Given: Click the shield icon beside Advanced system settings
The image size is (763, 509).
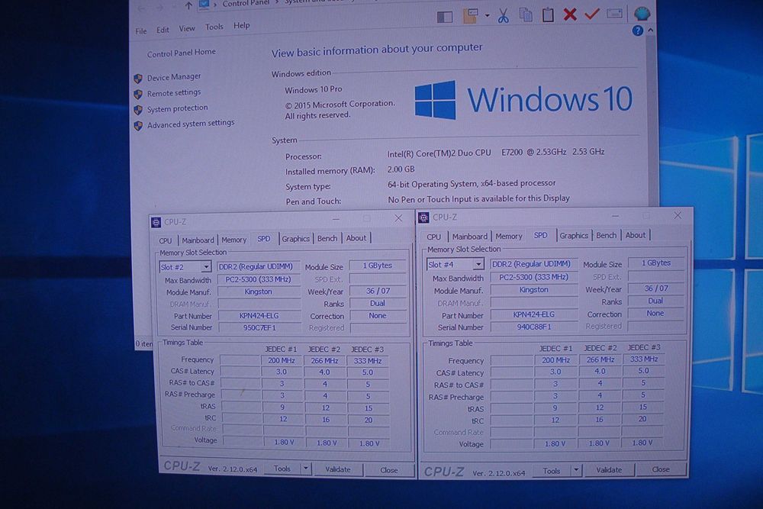Looking at the screenshot, I should point(138,126).
